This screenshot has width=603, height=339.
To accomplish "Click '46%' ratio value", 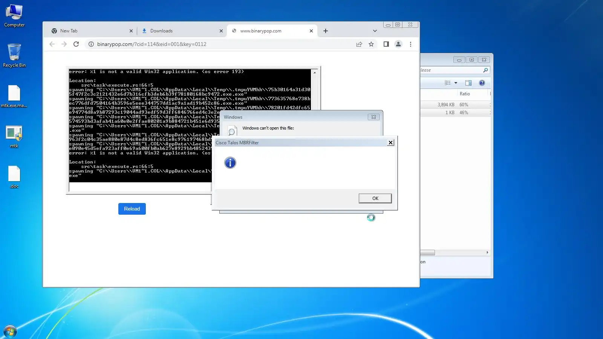I will coord(464,113).
